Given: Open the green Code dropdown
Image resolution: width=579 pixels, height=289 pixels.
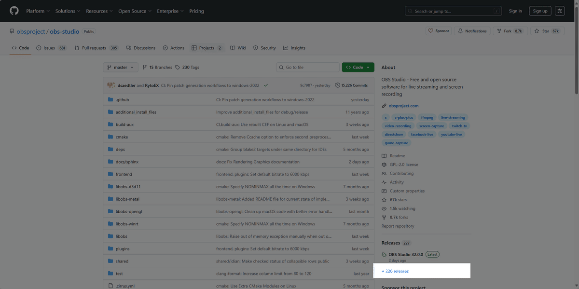Looking at the screenshot, I should 358,68.
